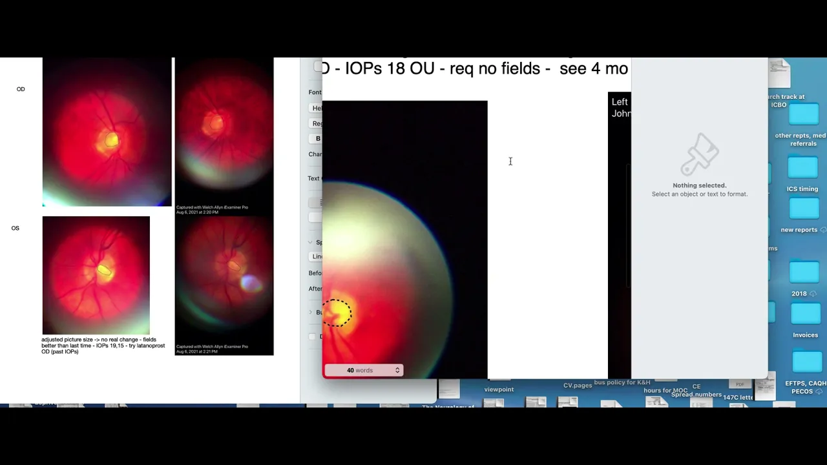
Task: Expand the Bullets section in back window sidebar
Action: [311, 313]
